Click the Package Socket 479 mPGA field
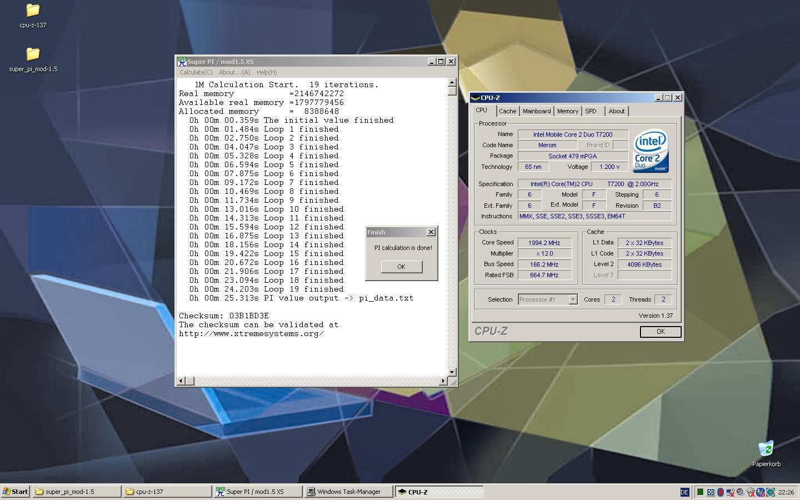The image size is (800, 500). 573,156
